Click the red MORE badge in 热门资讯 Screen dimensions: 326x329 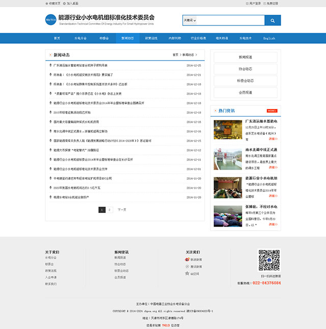point(272,111)
